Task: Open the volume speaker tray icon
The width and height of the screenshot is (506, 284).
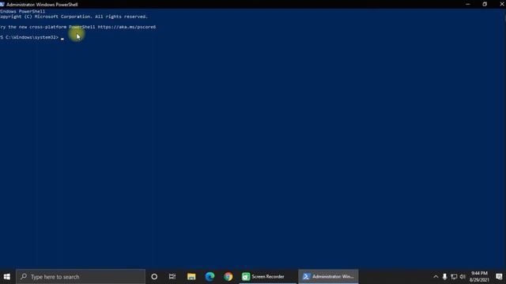Action: [x=463, y=277]
